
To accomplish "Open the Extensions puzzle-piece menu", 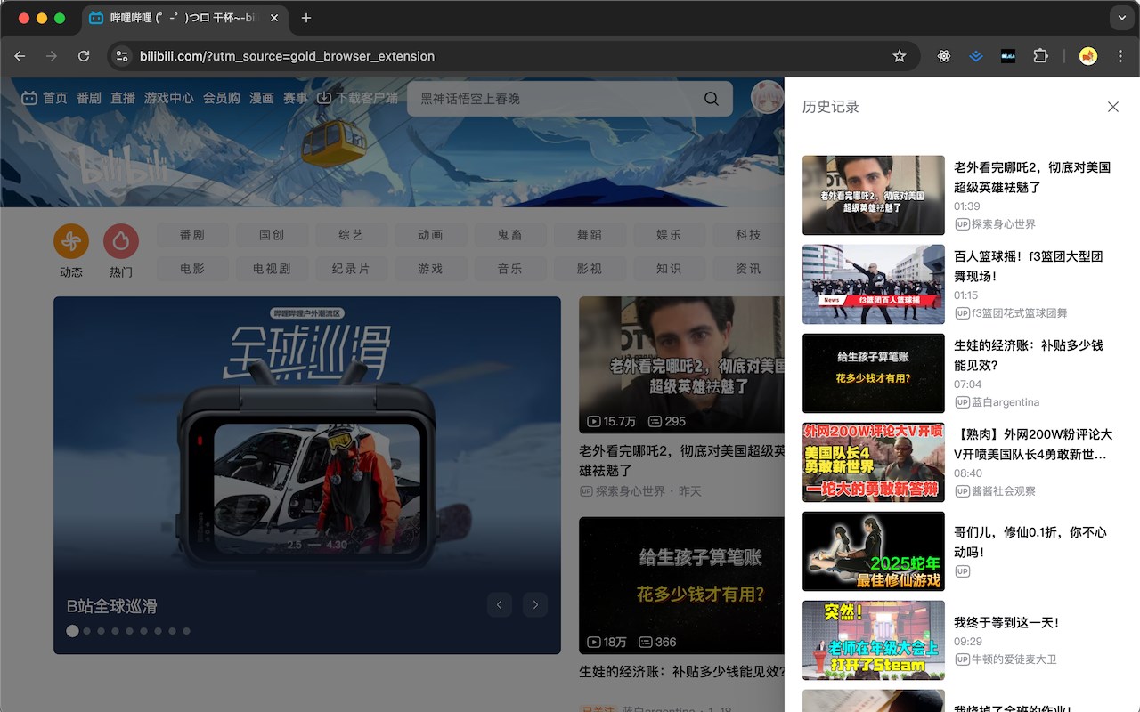I will click(x=1040, y=56).
